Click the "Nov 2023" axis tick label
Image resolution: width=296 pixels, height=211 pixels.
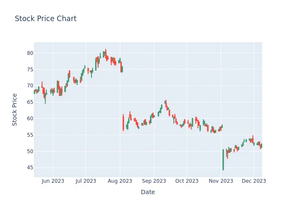click(x=221, y=181)
